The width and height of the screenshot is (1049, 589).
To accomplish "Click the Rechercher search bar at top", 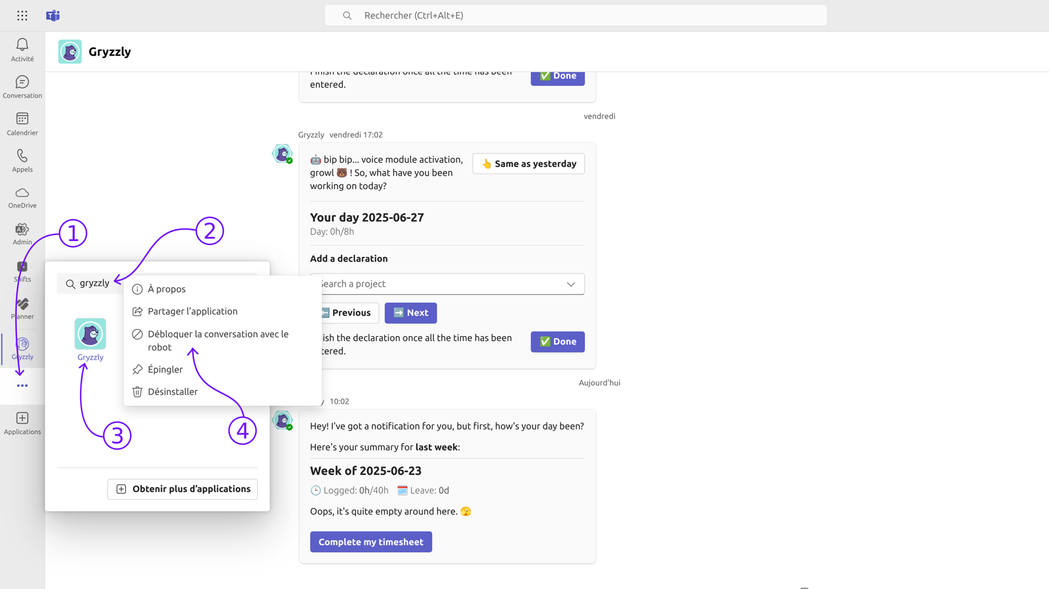I will (576, 15).
